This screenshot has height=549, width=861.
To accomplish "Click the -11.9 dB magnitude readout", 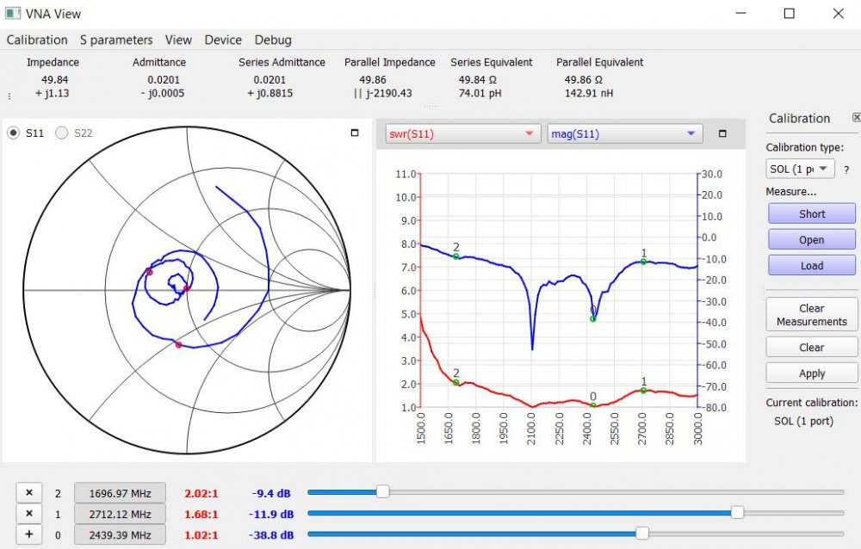I will coord(271,515).
